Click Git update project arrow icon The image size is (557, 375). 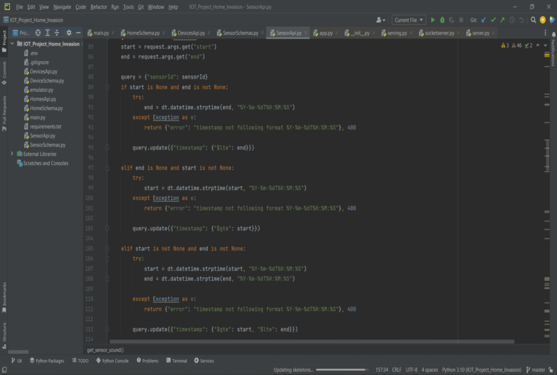coord(484,20)
